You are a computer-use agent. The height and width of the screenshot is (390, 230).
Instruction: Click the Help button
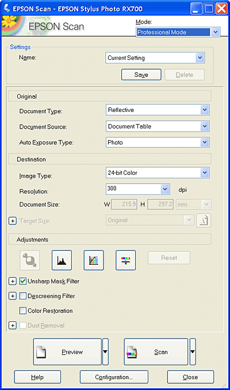pyautogui.click(x=37, y=377)
